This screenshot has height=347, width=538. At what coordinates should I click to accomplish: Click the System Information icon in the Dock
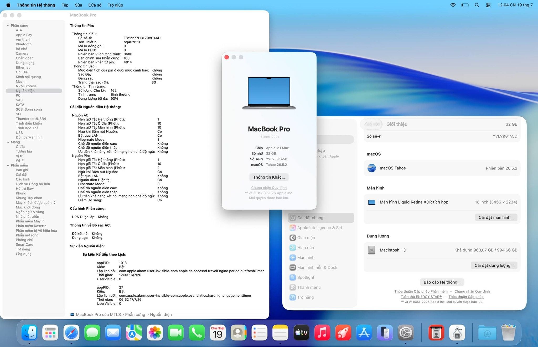(457, 332)
